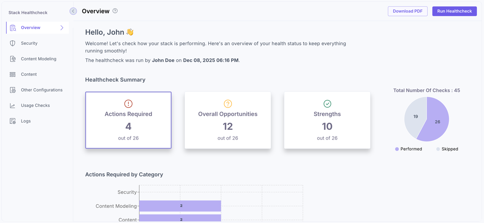484x223 pixels.
Task: Click the Overall Opportunities question icon
Action: 228,103
